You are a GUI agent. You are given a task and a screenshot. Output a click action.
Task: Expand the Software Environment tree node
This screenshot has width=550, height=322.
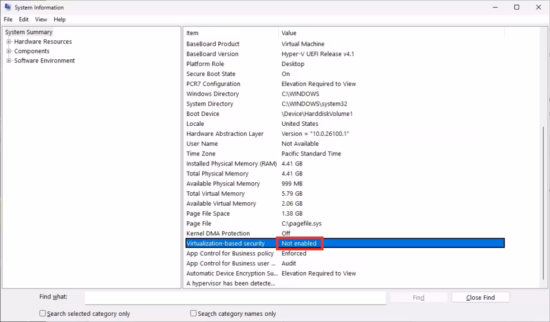tap(8, 60)
